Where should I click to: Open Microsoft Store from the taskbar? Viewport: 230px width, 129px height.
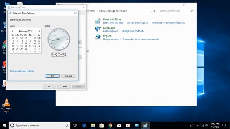[101, 125]
